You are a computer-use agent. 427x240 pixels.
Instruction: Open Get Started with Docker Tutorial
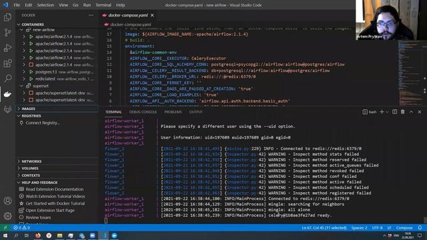(x=55, y=203)
